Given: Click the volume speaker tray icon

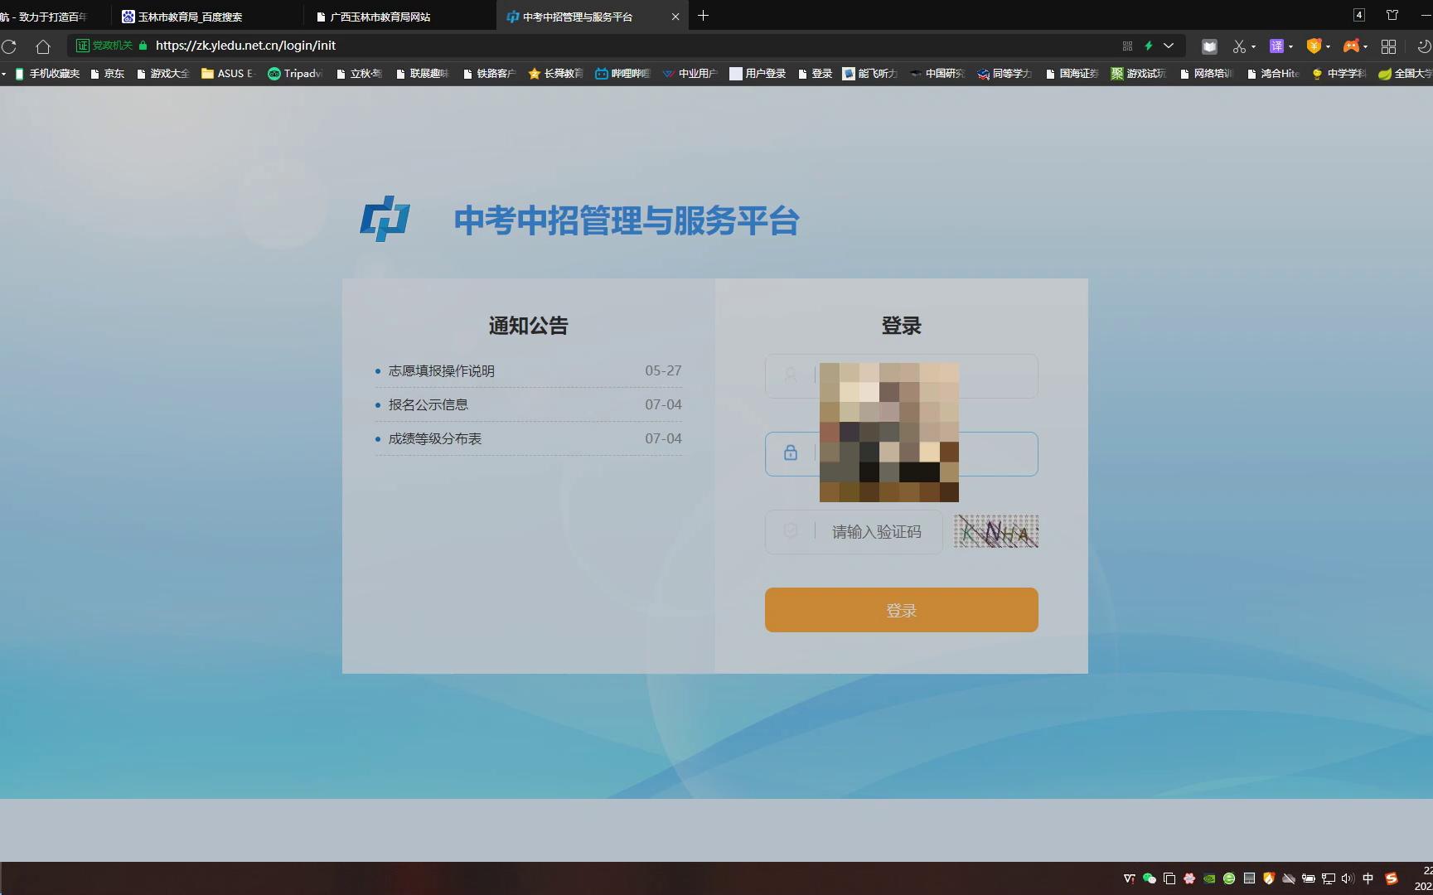Looking at the screenshot, I should (x=1347, y=878).
